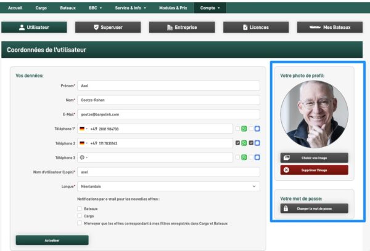Uncheck Signal checkbox for Téléphone 2

coord(251,143)
